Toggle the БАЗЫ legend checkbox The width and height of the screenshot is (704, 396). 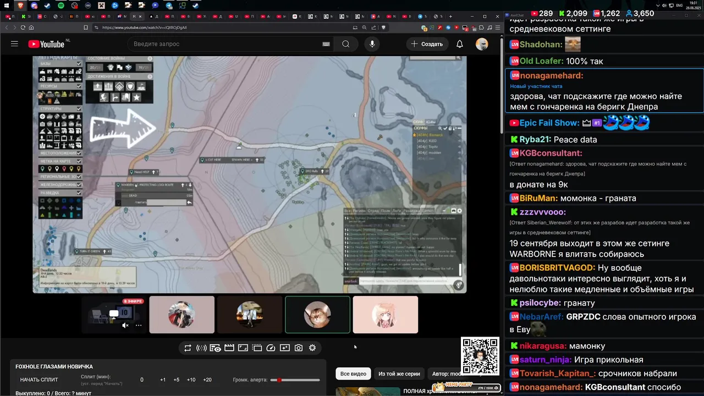click(79, 64)
